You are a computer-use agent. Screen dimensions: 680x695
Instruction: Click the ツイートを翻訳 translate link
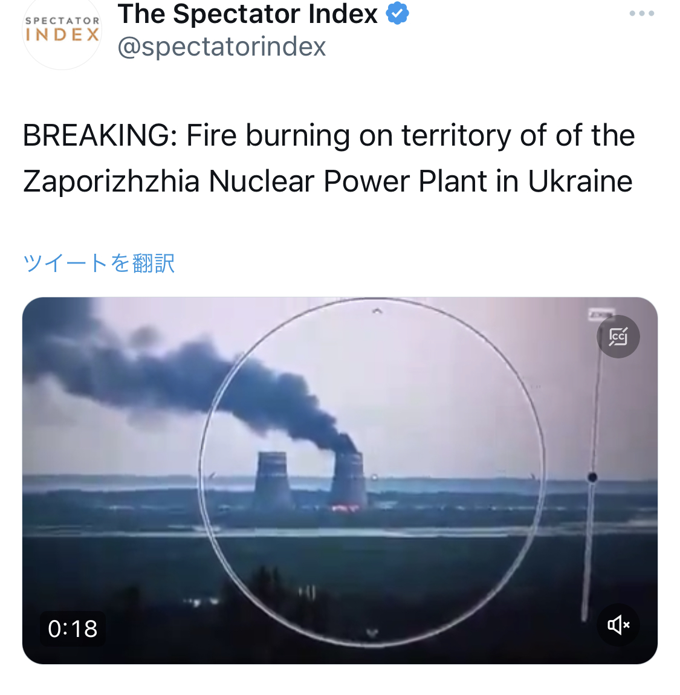pyautogui.click(x=99, y=263)
